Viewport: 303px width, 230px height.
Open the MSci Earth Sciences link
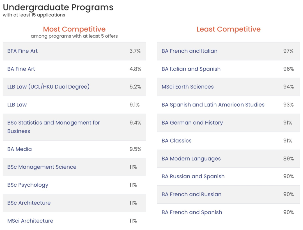(187, 87)
